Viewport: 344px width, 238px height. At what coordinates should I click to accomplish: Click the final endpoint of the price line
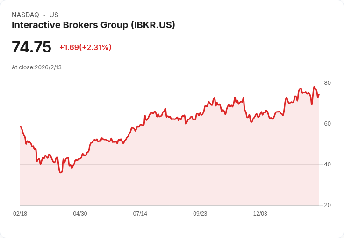click(x=319, y=95)
